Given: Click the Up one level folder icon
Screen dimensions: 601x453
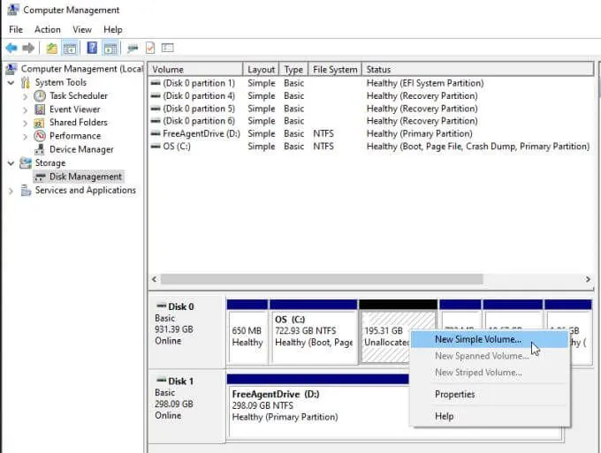Looking at the screenshot, I should tap(52, 48).
